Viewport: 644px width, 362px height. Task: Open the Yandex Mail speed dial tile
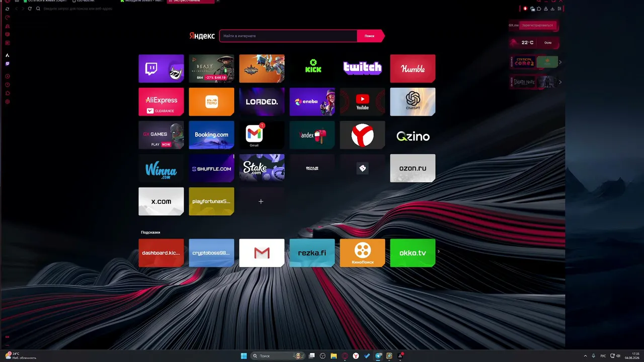[312, 135]
